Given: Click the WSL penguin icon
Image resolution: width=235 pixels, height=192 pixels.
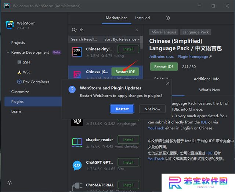Looking at the screenshot, I should [x=19, y=72].
